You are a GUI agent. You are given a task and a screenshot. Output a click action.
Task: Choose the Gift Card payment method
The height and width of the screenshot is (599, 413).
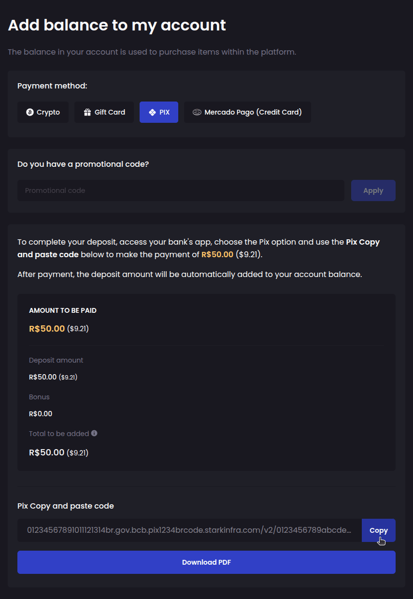104,112
